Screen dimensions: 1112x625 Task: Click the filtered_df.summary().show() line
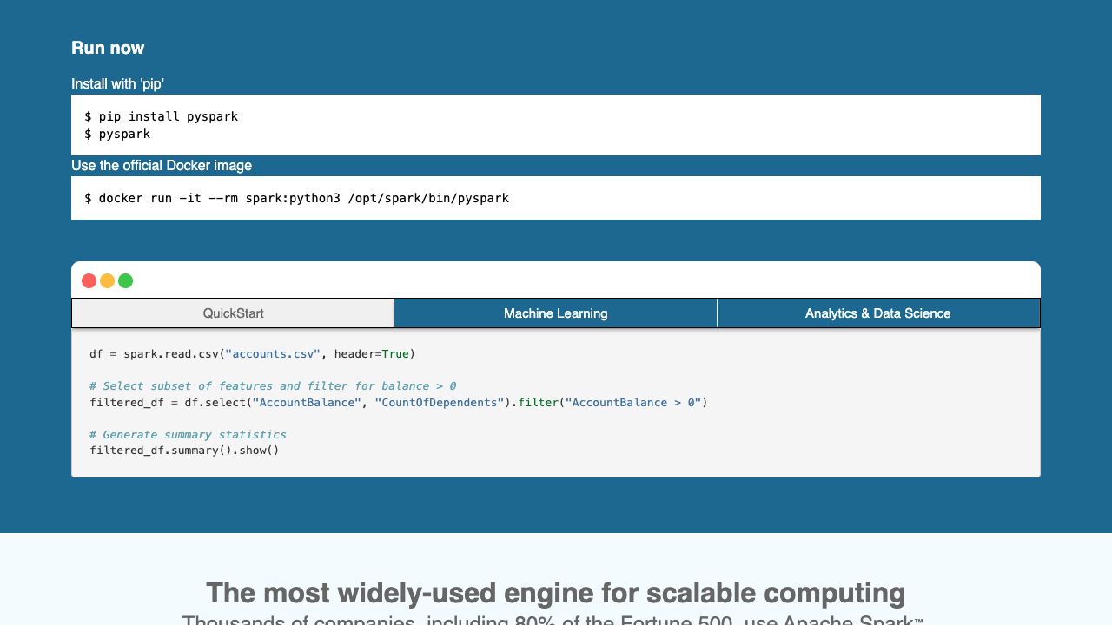(184, 451)
